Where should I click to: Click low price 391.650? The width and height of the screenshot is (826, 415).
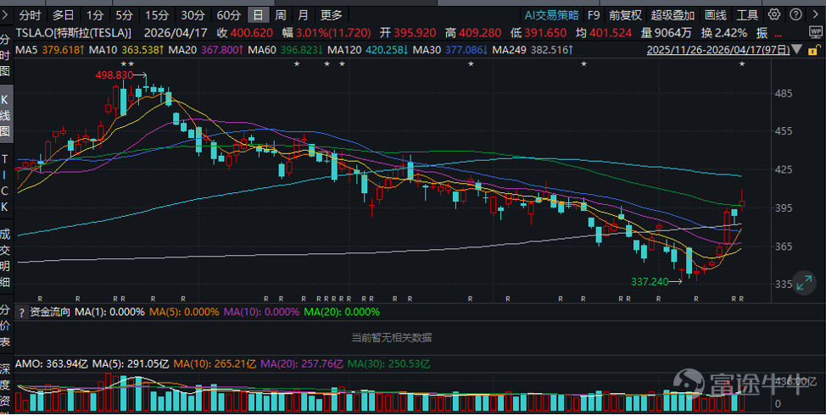pos(545,33)
